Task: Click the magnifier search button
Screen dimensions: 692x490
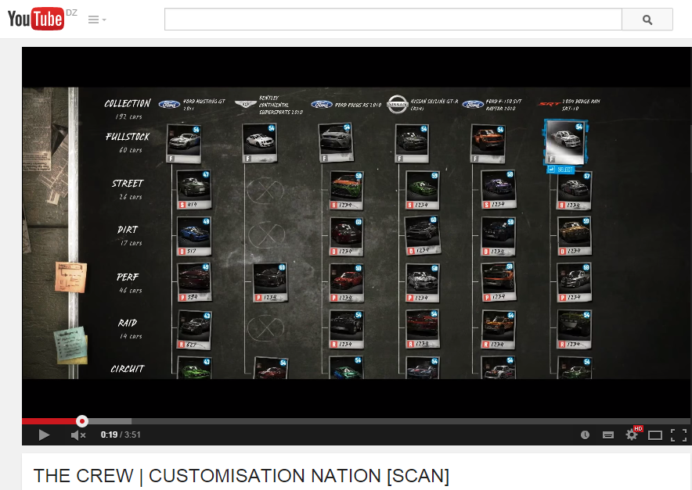Action: [x=647, y=20]
